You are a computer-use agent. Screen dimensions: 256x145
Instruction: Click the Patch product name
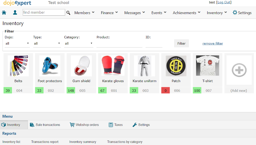[176, 81]
